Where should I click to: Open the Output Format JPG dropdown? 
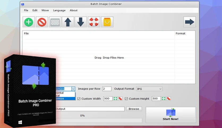tap(149, 89)
